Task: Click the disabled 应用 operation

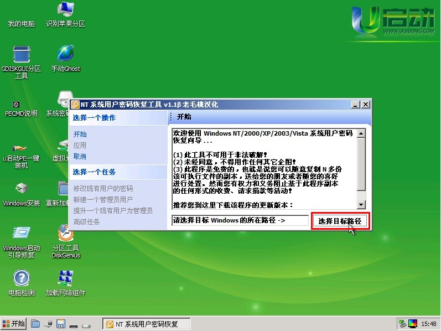Action: [x=80, y=146]
